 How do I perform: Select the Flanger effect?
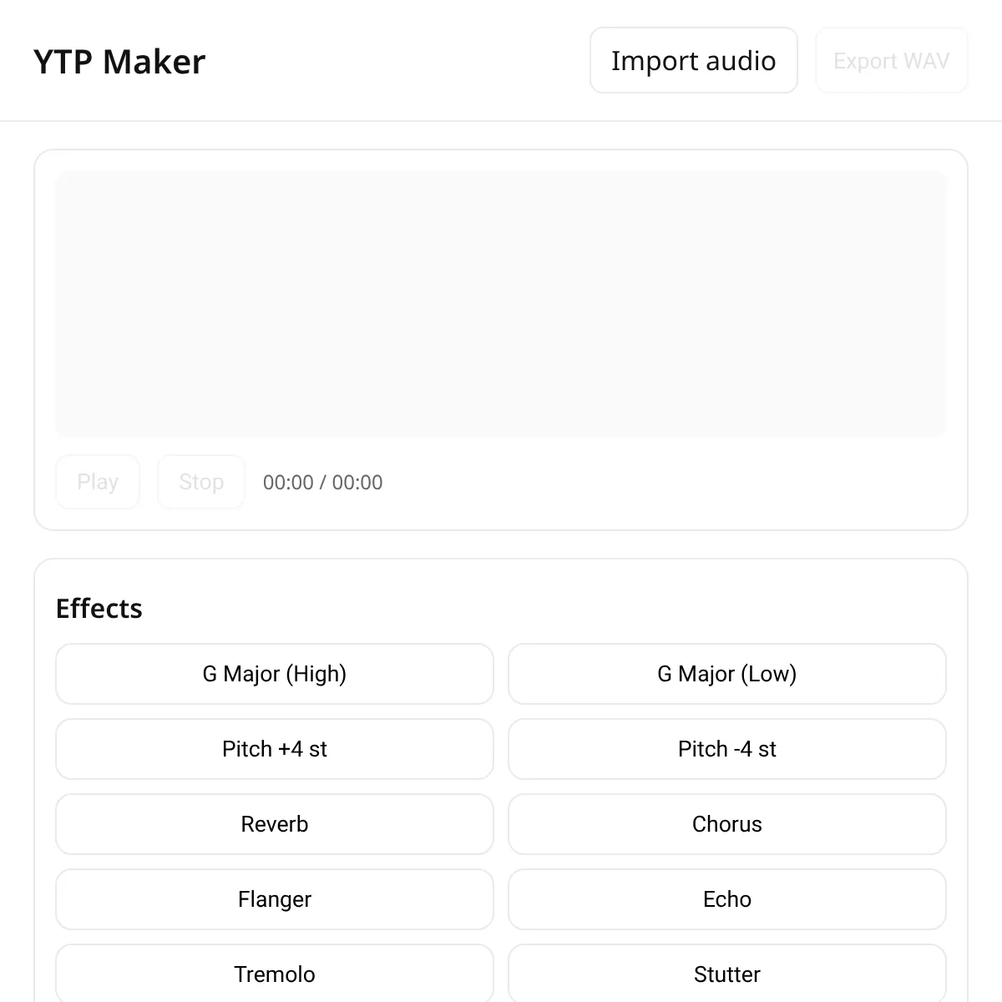tap(274, 899)
